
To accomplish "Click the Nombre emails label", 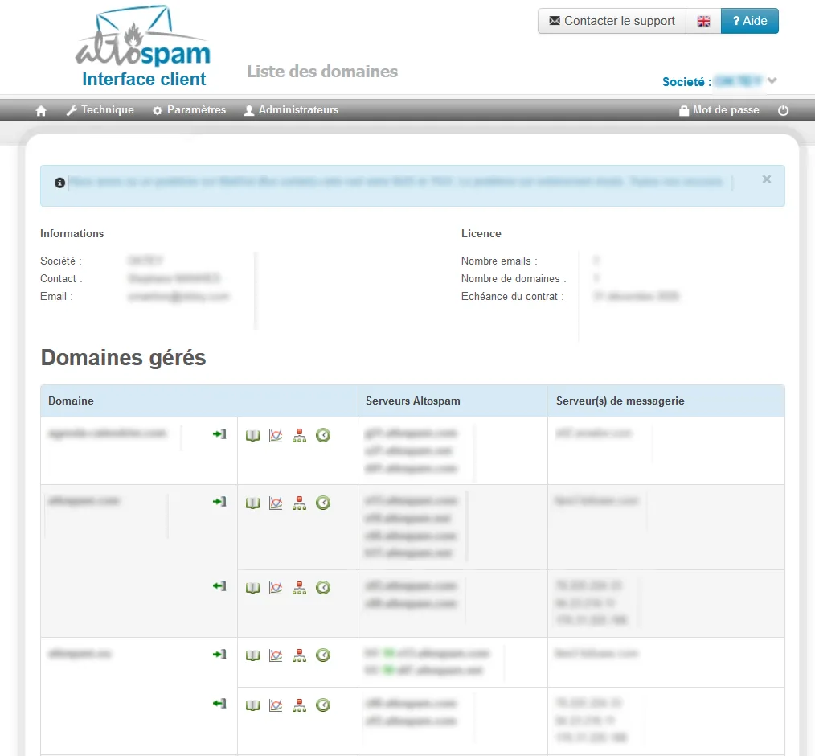I will pyautogui.click(x=499, y=261).
